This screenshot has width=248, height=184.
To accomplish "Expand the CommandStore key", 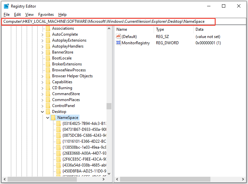I will coord(43,94).
